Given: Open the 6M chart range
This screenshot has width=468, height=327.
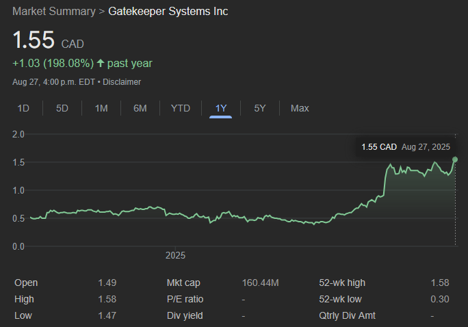Looking at the screenshot, I should tap(140, 108).
